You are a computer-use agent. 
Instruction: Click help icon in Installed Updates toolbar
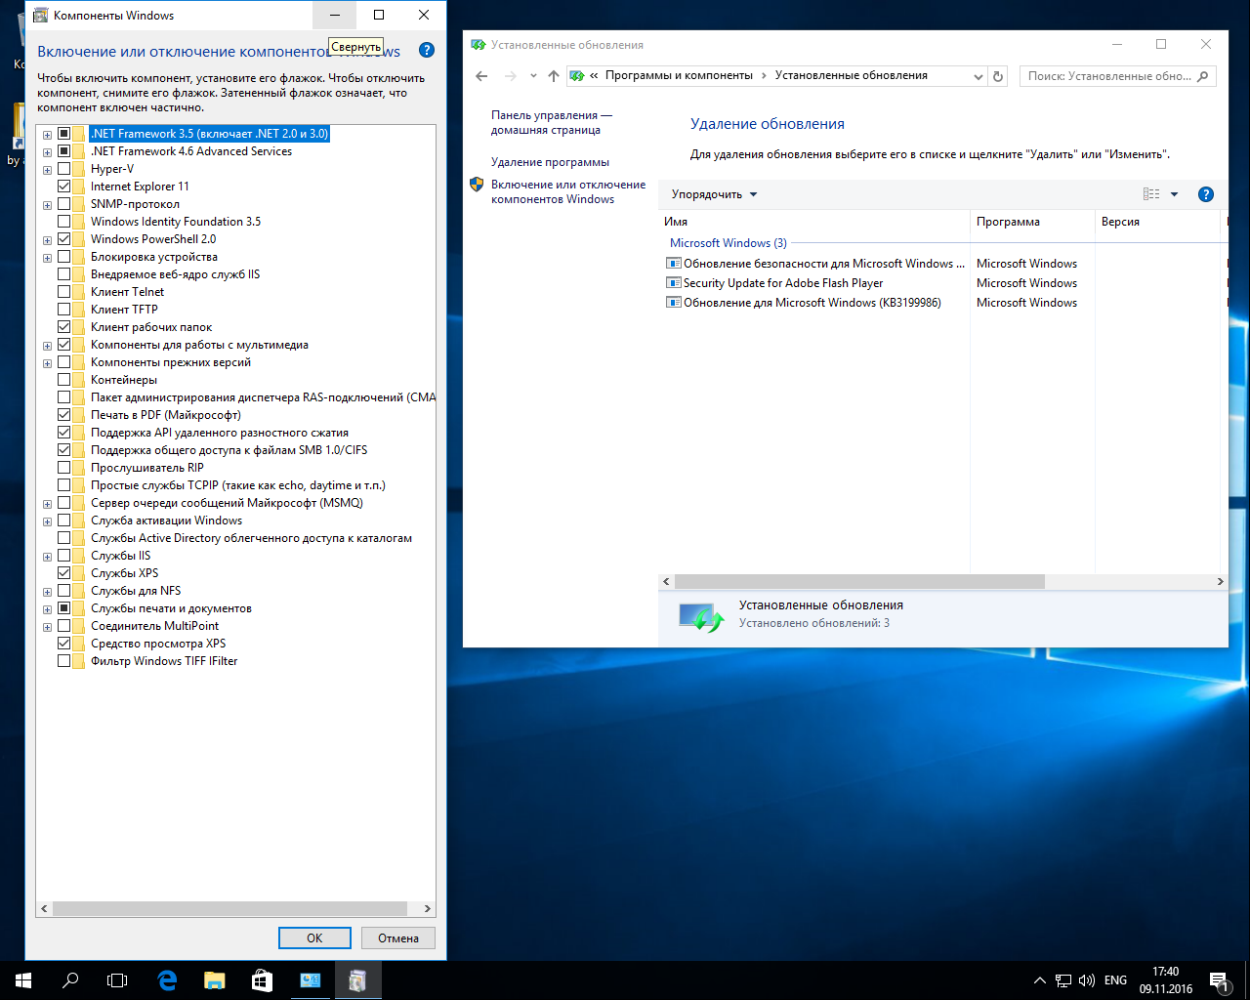tap(1205, 194)
